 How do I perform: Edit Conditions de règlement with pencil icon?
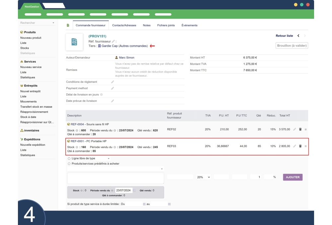[113, 82]
